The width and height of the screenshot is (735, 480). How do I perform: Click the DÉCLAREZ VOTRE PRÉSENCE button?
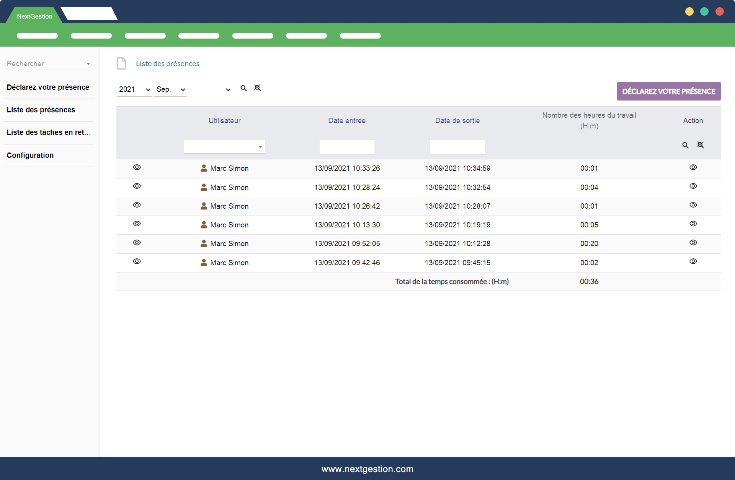[668, 91]
